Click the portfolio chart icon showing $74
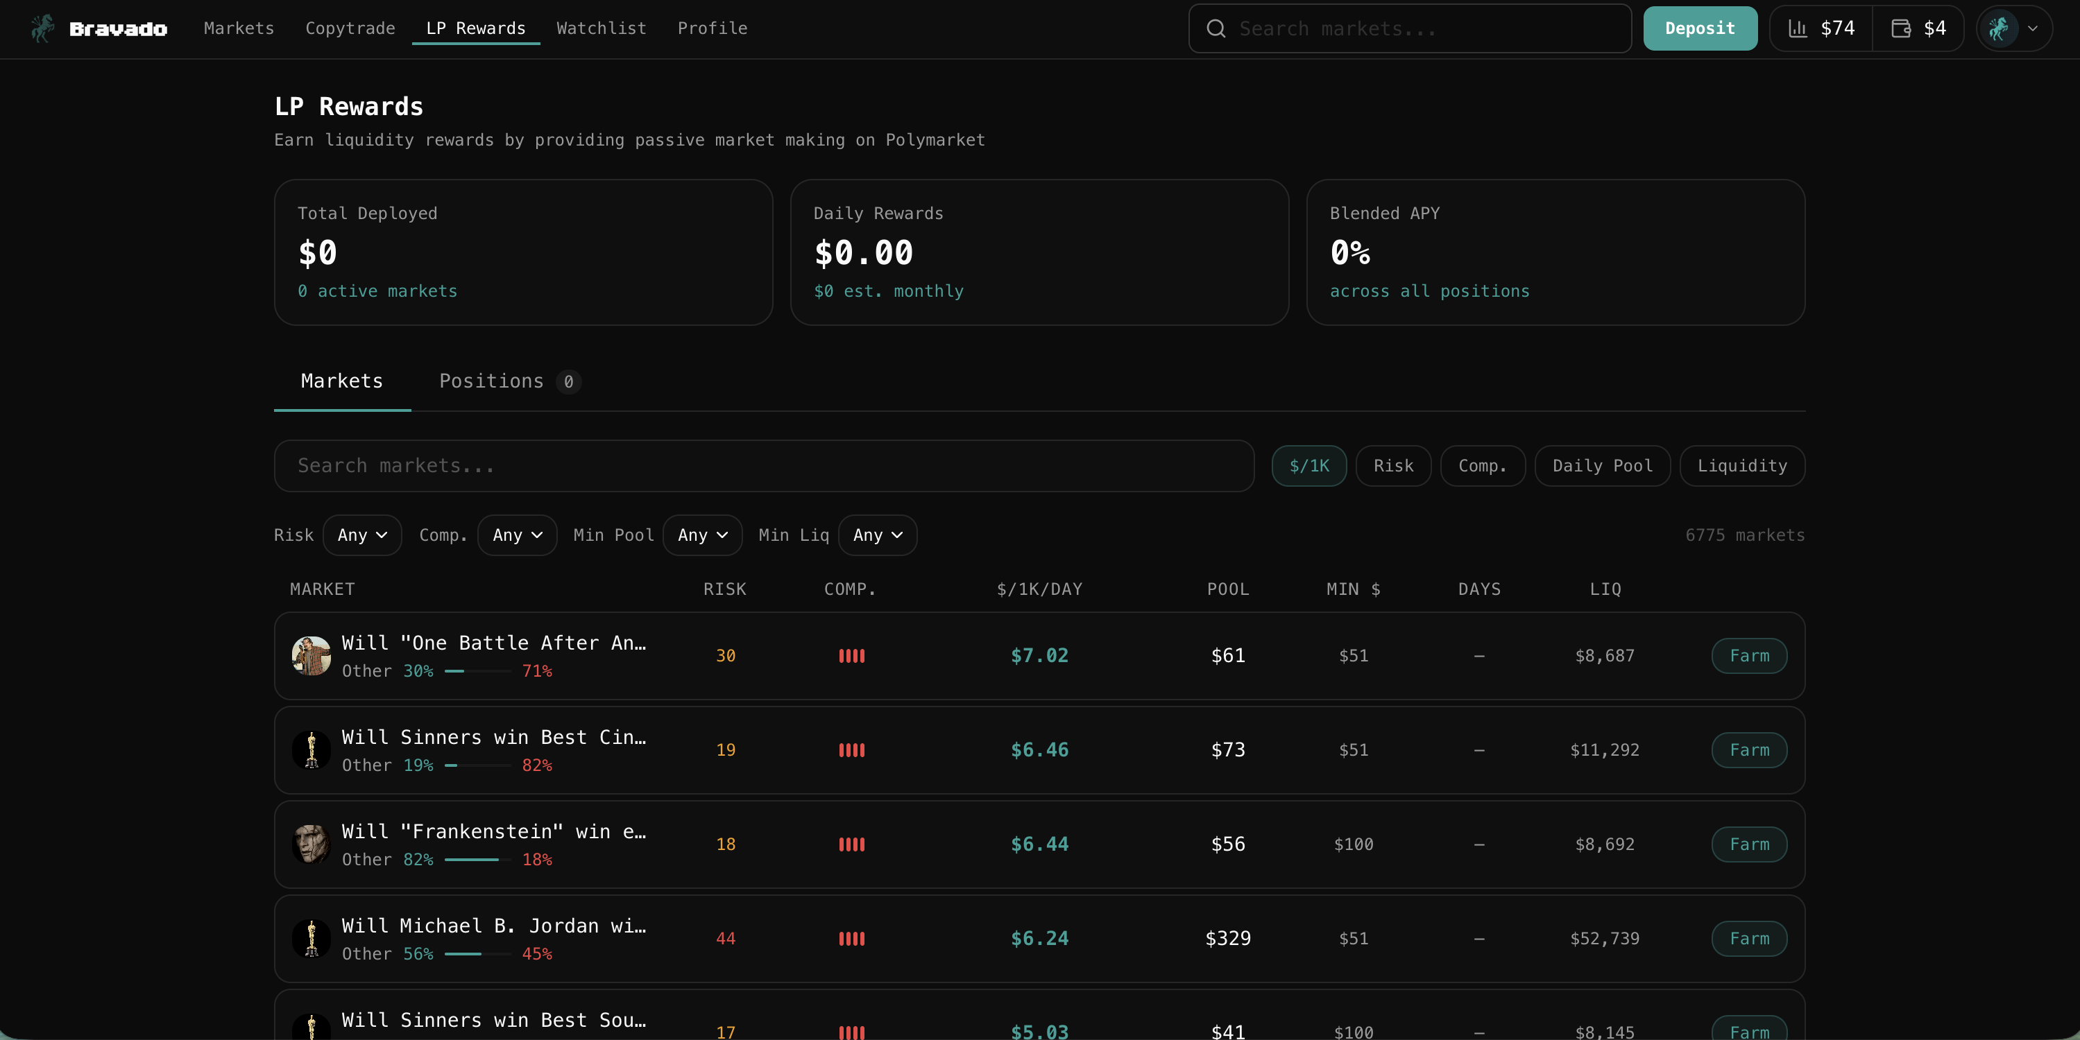 pyautogui.click(x=1798, y=29)
